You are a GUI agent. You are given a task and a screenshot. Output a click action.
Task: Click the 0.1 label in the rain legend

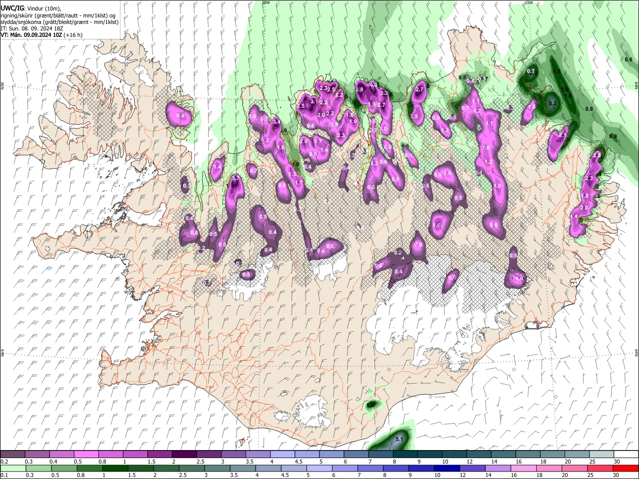tap(4, 475)
